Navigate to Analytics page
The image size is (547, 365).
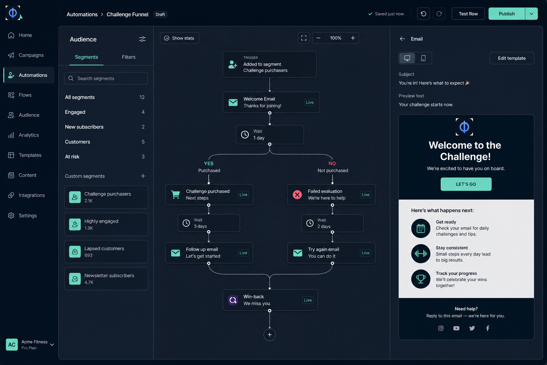tap(29, 135)
